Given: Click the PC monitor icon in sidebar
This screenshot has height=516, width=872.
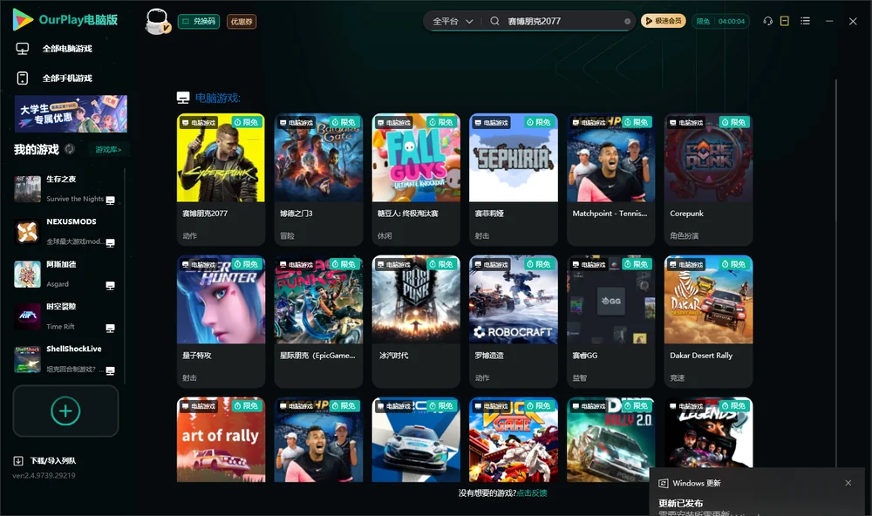Looking at the screenshot, I should pos(23,49).
